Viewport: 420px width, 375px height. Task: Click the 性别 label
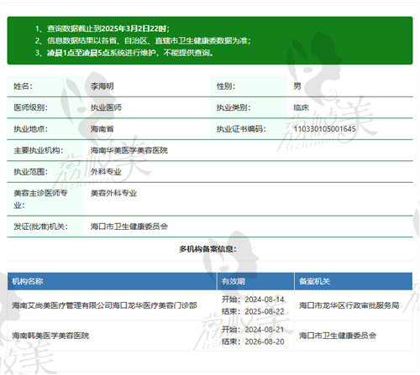pos(226,86)
